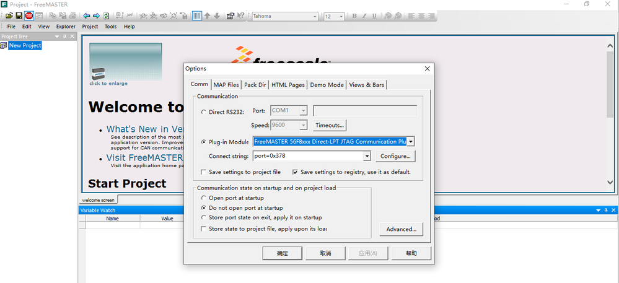This screenshot has width=619, height=283.
Task: Click the Save Project floppy icon
Action: pyautogui.click(x=19, y=15)
